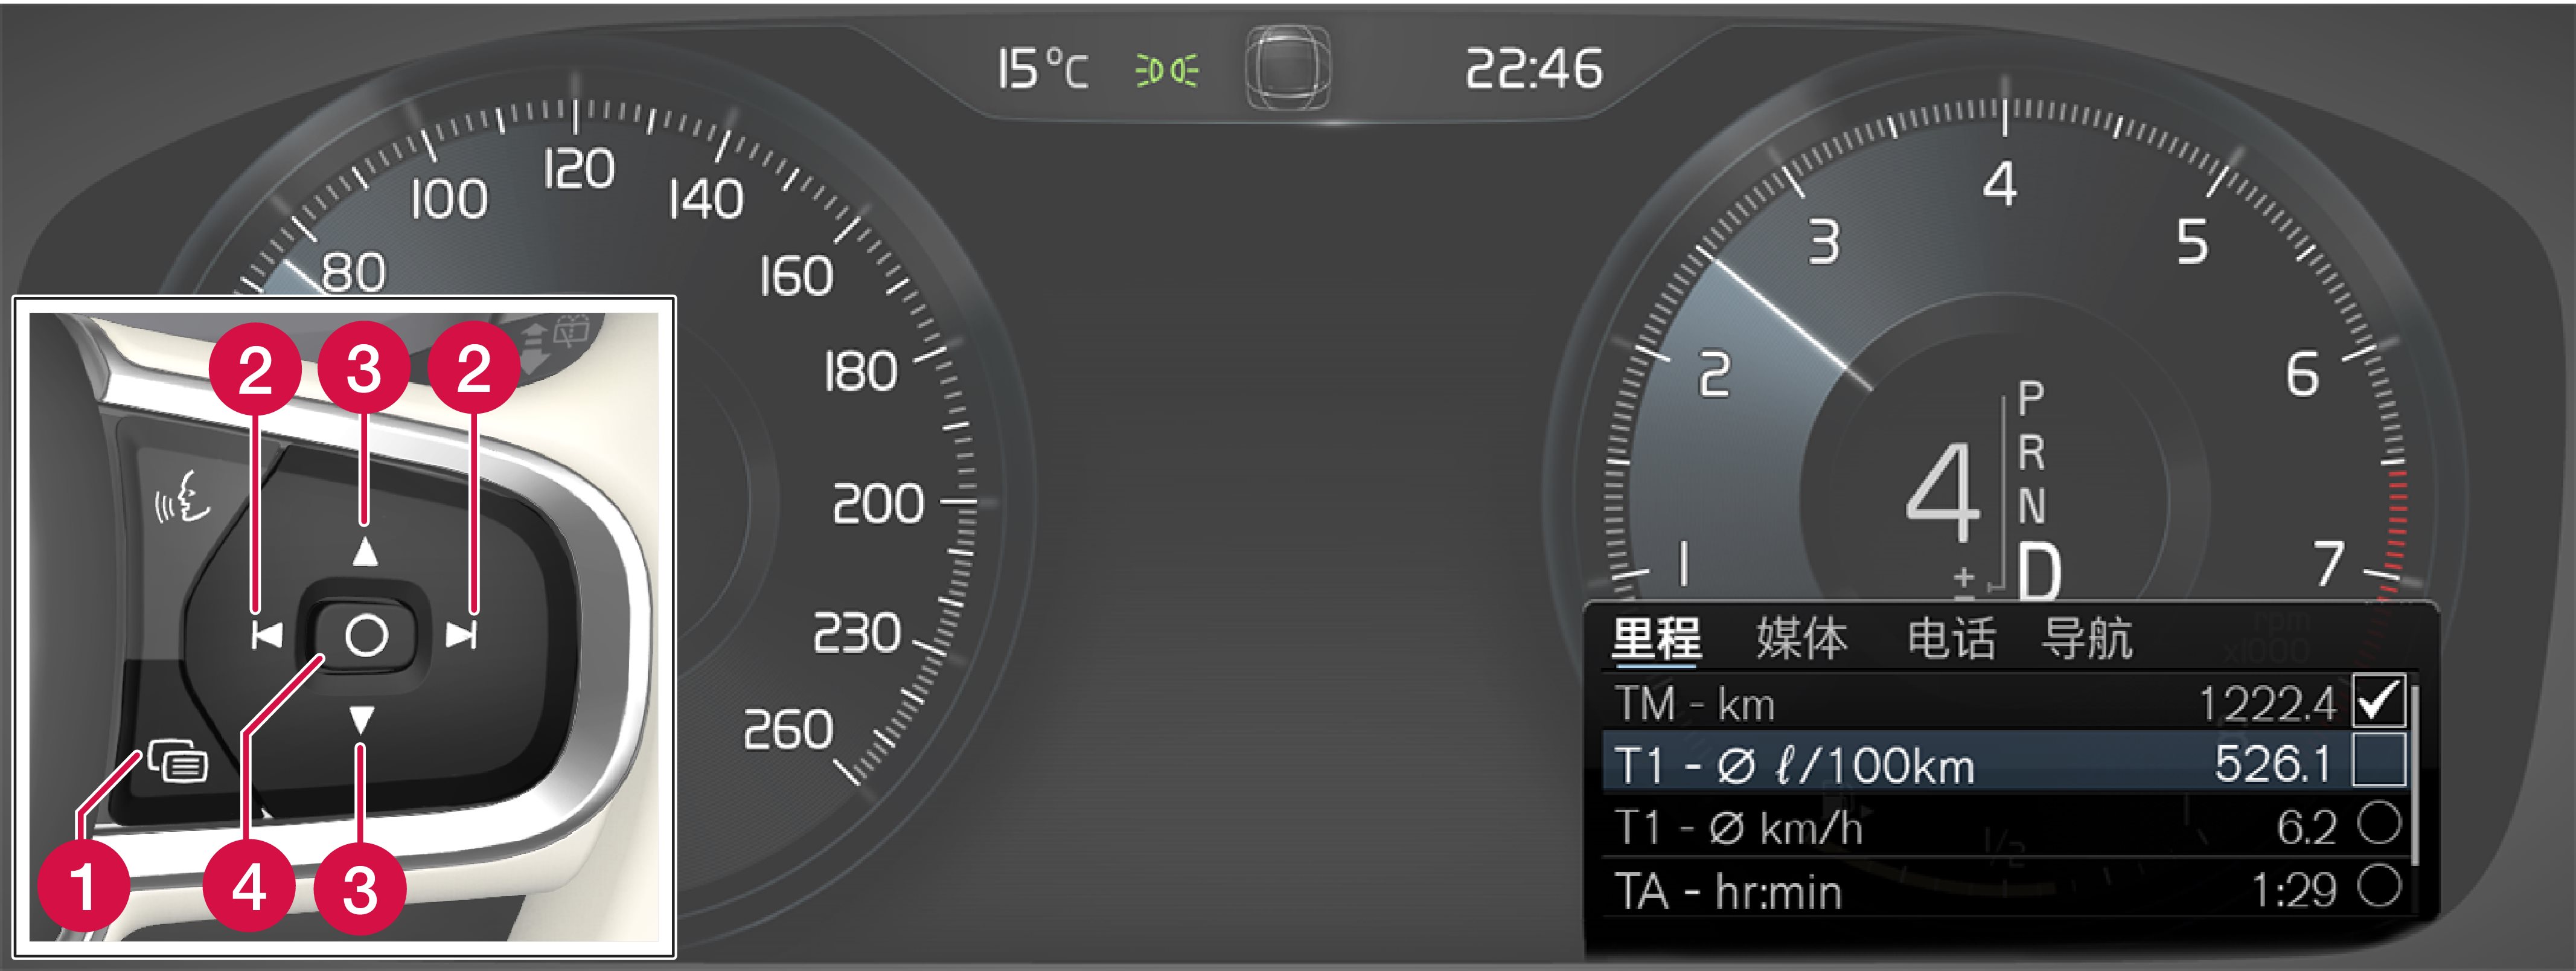The image size is (2576, 971).
Task: Switch to the 媒体 tab
Action: click(1802, 638)
